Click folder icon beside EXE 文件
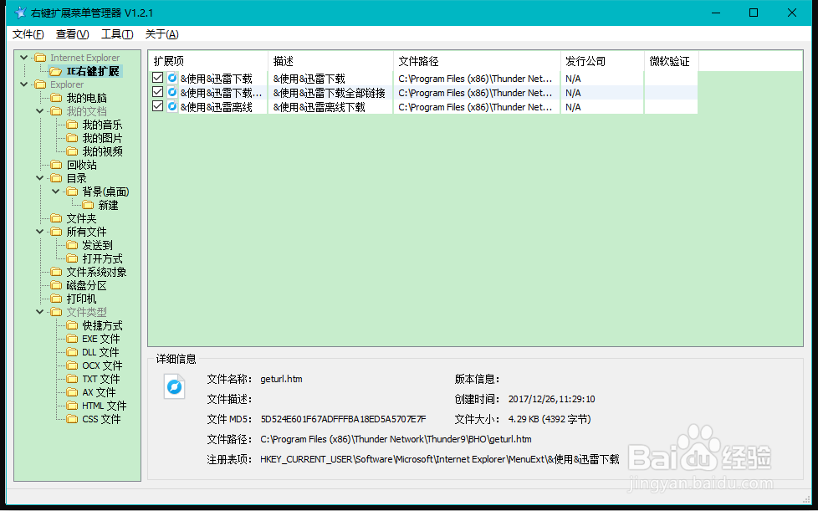Image resolution: width=818 pixels, height=511 pixels. click(72, 339)
